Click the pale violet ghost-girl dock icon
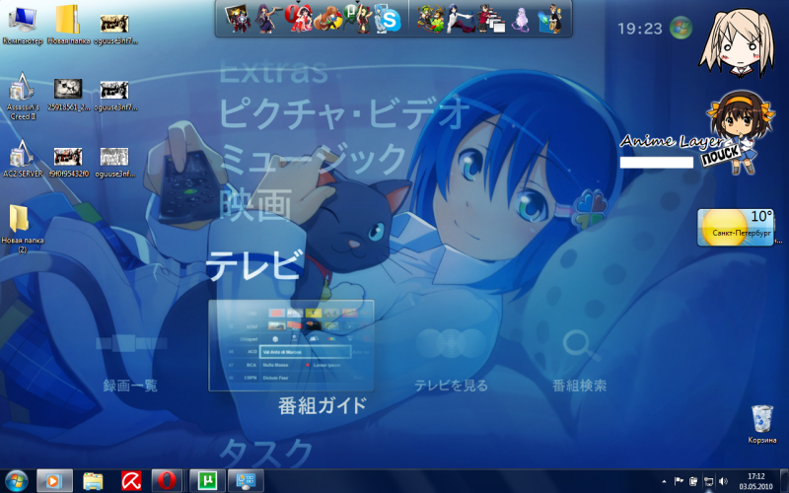Image resolution: width=789 pixels, height=493 pixels. (522, 20)
